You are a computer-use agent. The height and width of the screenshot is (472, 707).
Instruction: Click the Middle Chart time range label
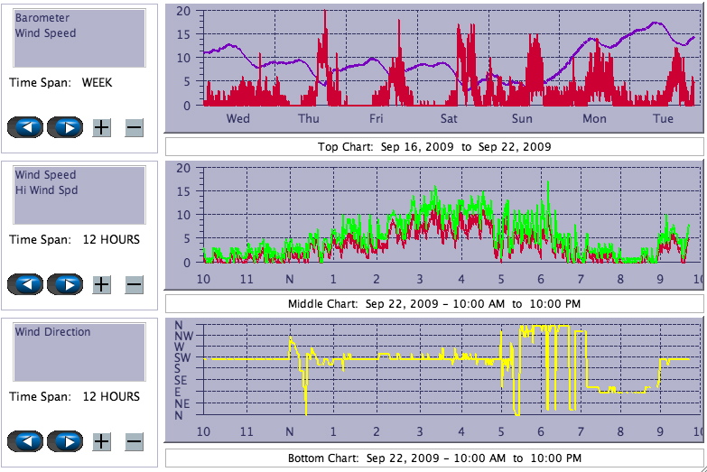click(x=433, y=303)
